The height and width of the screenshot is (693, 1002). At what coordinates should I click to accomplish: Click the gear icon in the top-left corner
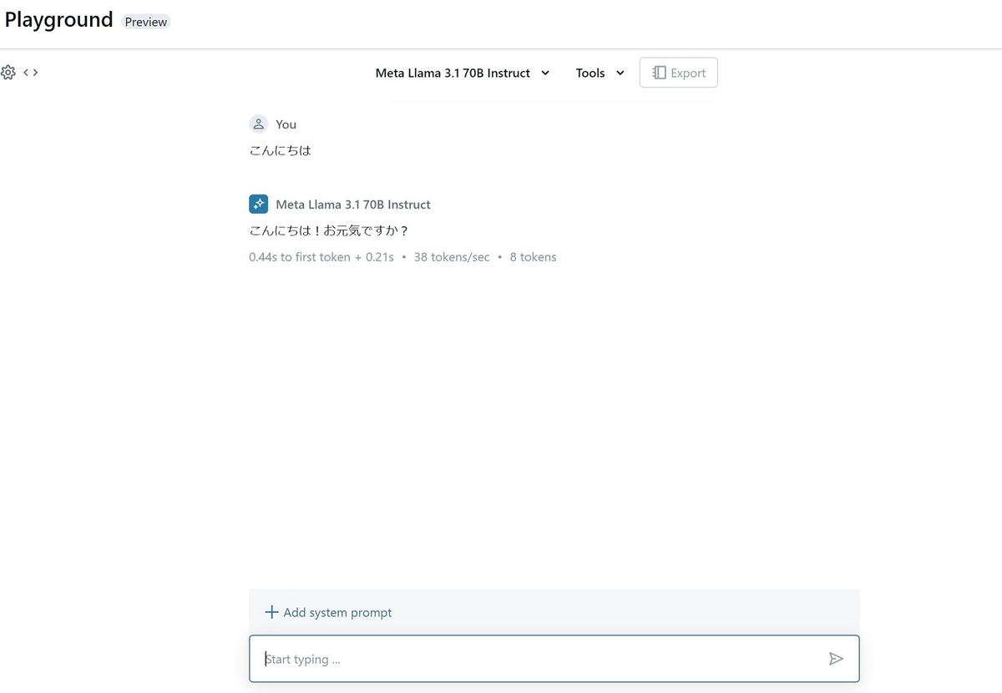point(8,72)
